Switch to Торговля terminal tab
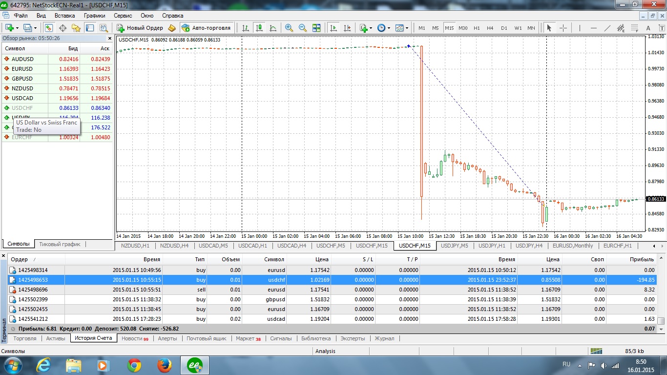Screen dimensions: 667x375 point(25,338)
